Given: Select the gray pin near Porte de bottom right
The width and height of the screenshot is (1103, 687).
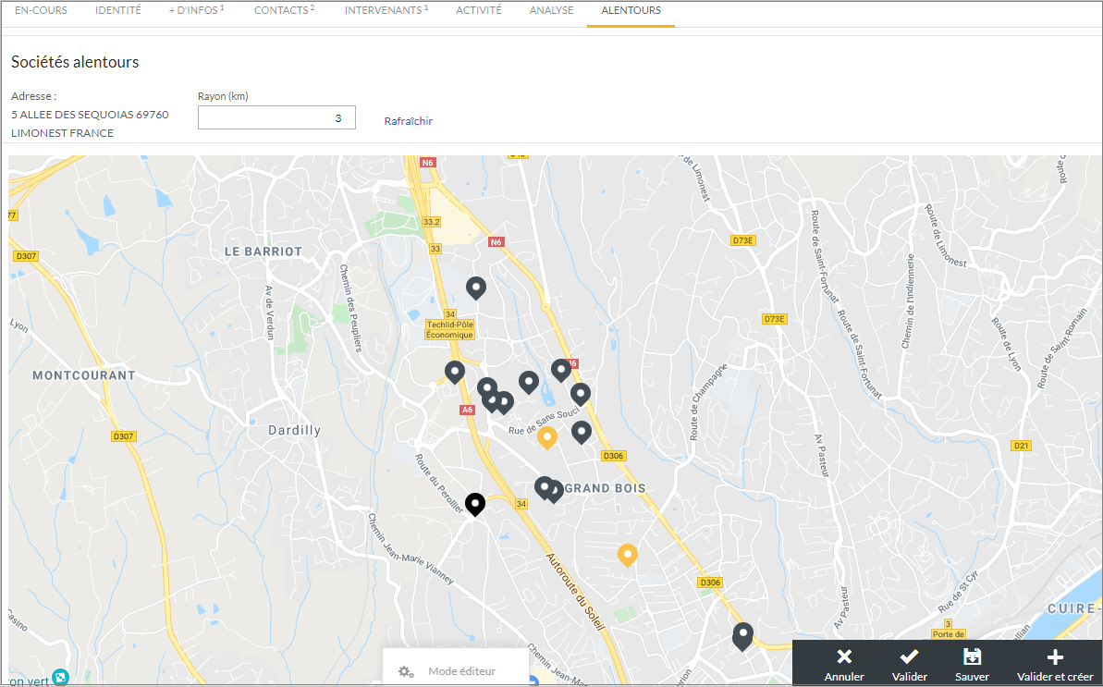Looking at the screenshot, I should click(x=742, y=635).
